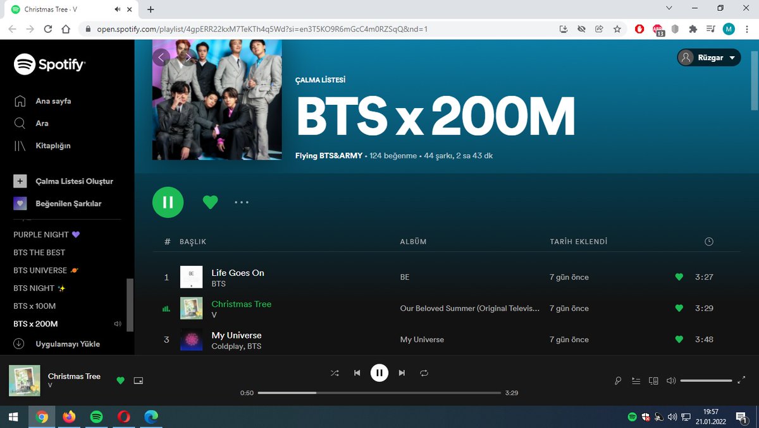Open PURPLE NIGHT playlist
Image resolution: width=759 pixels, height=428 pixels.
coord(47,235)
